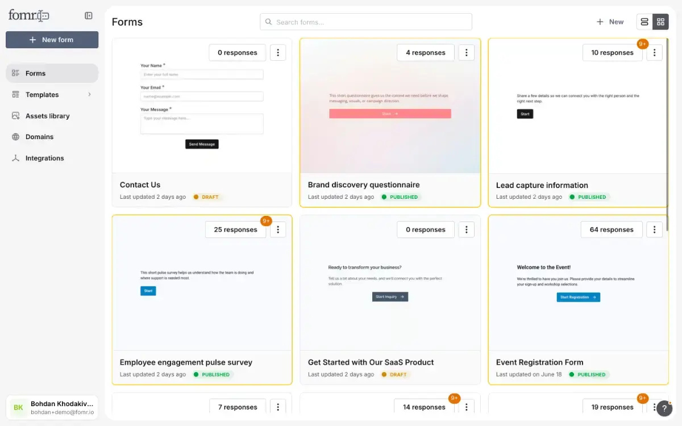The image size is (682, 426).
Task: Click the Integrations icon
Action: pos(15,158)
